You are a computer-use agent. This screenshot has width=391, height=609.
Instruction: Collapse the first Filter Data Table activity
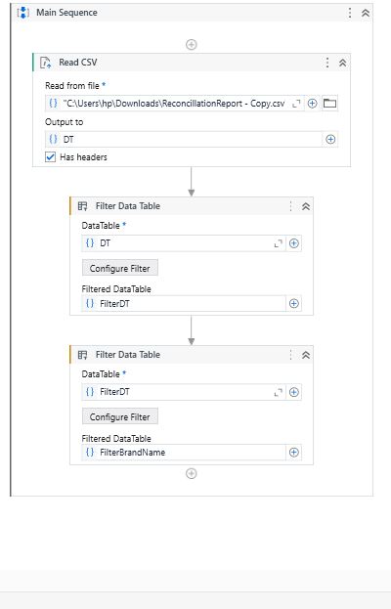pos(306,206)
